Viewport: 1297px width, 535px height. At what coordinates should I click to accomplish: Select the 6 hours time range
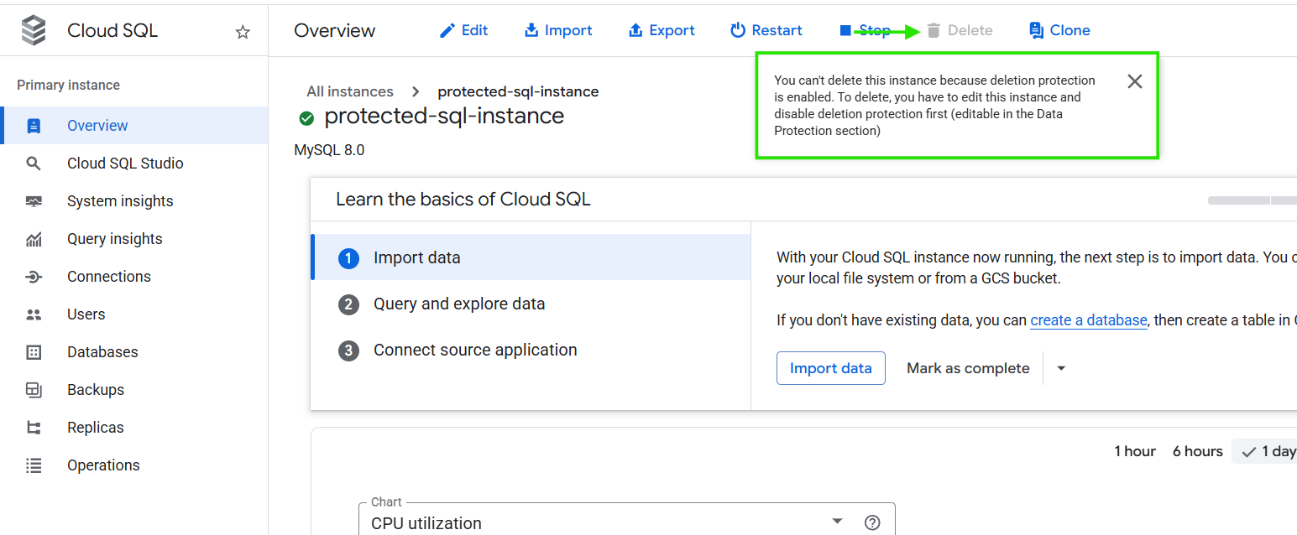[x=1197, y=451]
